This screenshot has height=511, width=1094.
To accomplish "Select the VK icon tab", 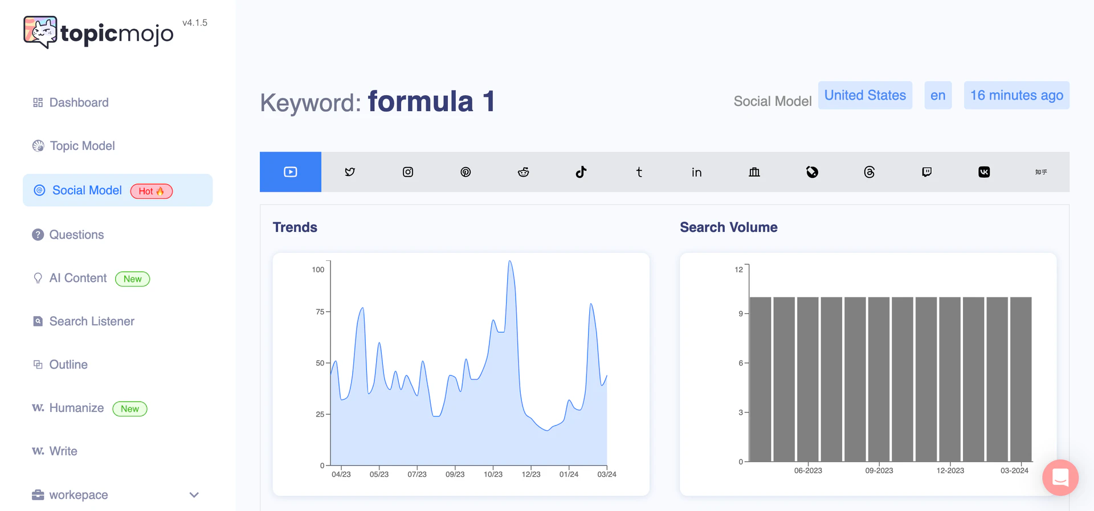I will point(984,172).
